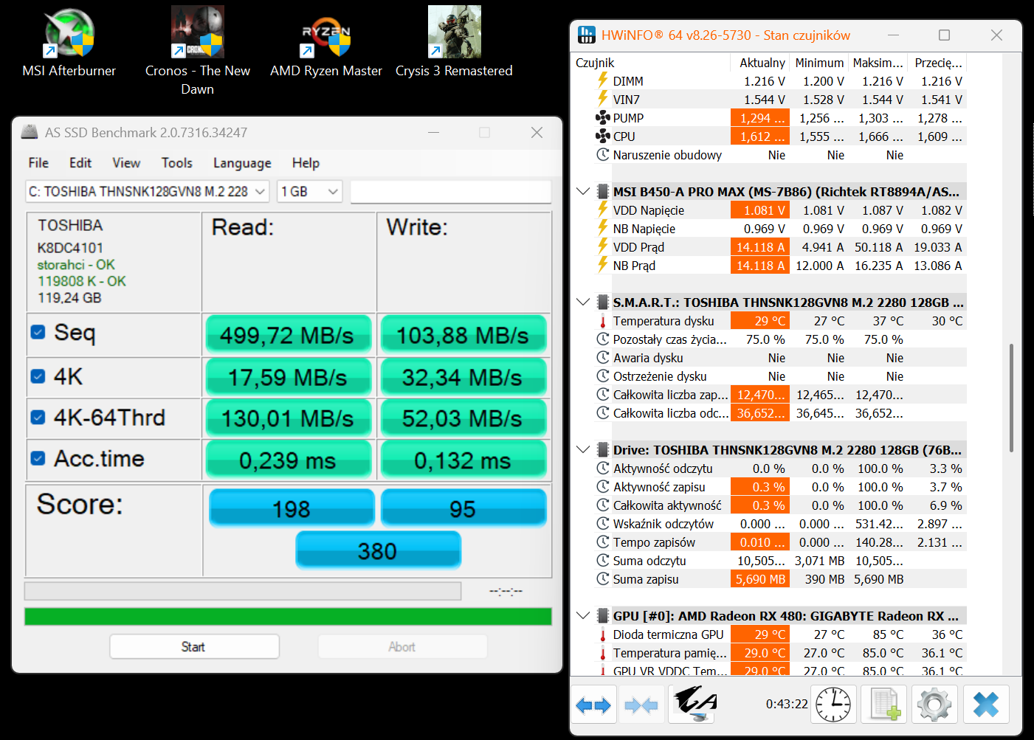This screenshot has height=740, width=1034.
Task: Collapse the S.M.A.R.T. TOSHIBA sensor group
Action: pyautogui.click(x=583, y=302)
